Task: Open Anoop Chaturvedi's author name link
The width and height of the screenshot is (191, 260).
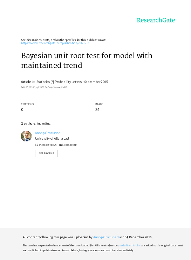Action: 48,133
